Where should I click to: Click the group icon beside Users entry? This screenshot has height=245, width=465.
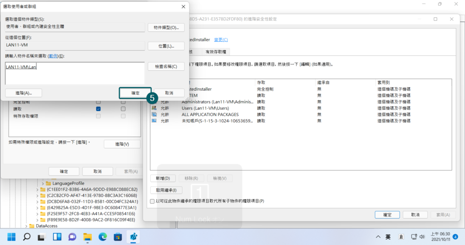coord(154,108)
